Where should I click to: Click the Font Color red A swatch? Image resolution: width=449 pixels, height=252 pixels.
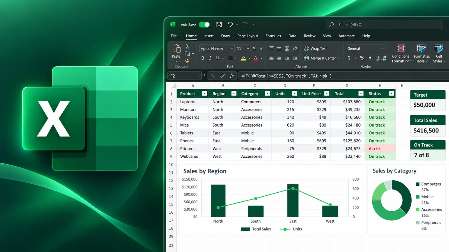click(x=256, y=58)
